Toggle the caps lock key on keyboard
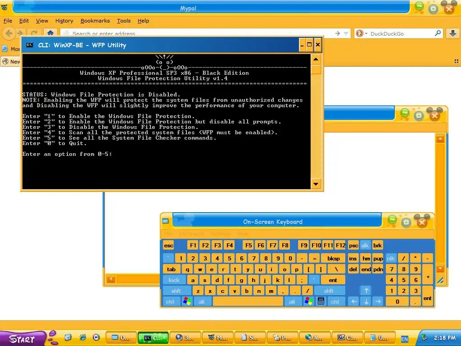The image size is (461, 346). tap(174, 280)
